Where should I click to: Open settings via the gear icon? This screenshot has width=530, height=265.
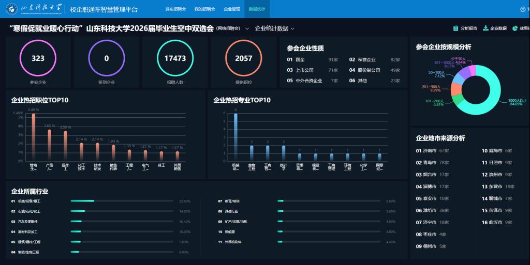(x=522, y=9)
